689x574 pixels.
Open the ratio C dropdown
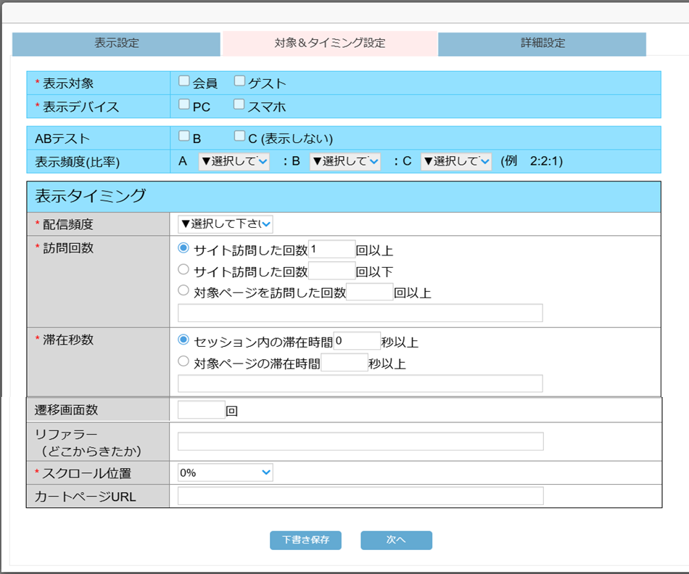click(x=456, y=161)
